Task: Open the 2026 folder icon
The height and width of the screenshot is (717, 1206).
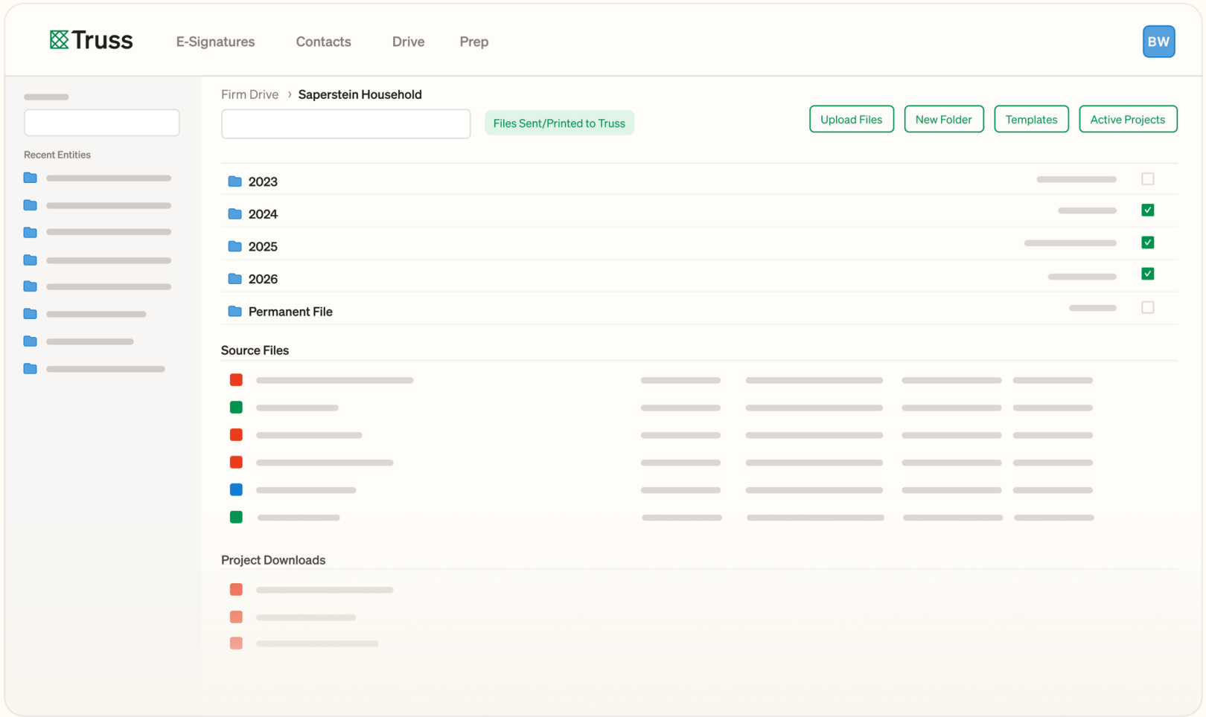Action: [x=234, y=278]
